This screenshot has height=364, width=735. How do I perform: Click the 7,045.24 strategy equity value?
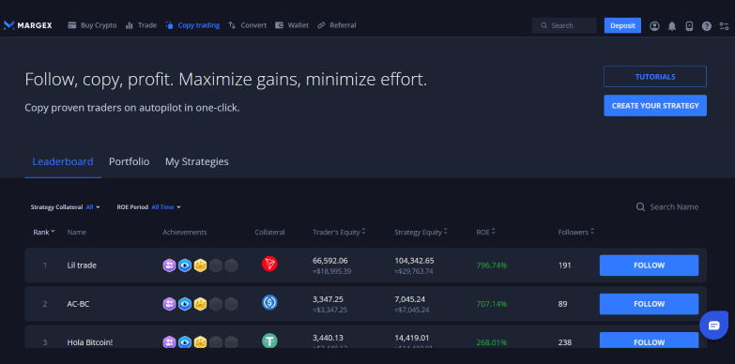coord(409,299)
